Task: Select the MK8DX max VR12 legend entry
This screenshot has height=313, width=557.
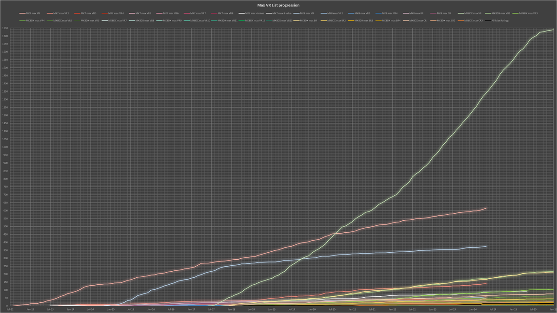Action: coord(252,20)
